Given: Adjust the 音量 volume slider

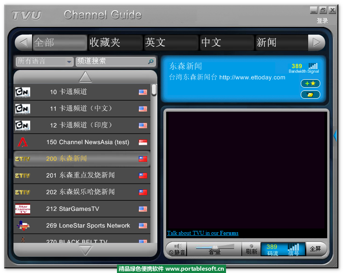Looking at the screenshot, I should coord(214,248).
